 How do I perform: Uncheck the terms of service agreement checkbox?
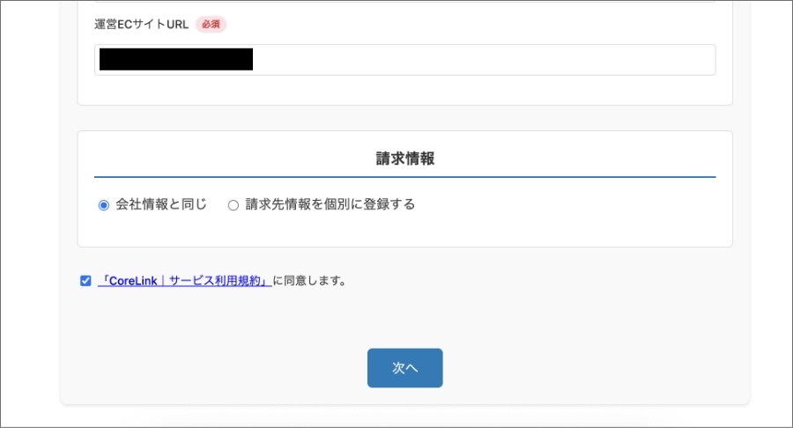coord(85,280)
